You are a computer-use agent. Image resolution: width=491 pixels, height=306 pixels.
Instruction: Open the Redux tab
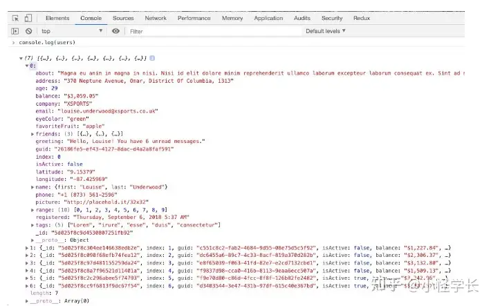[x=362, y=18]
